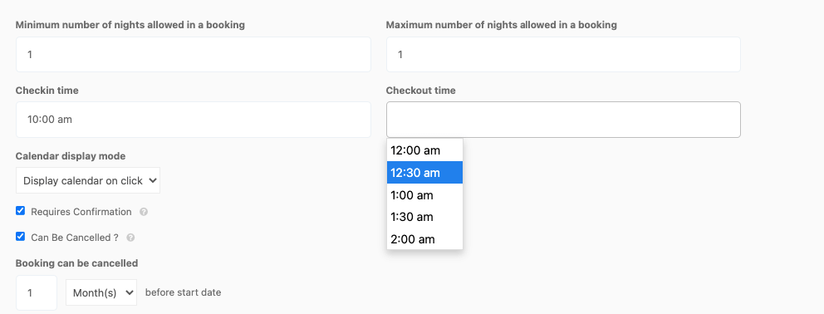Focus the Maximum number of nights field
The height and width of the screenshot is (314, 824).
coord(563,54)
